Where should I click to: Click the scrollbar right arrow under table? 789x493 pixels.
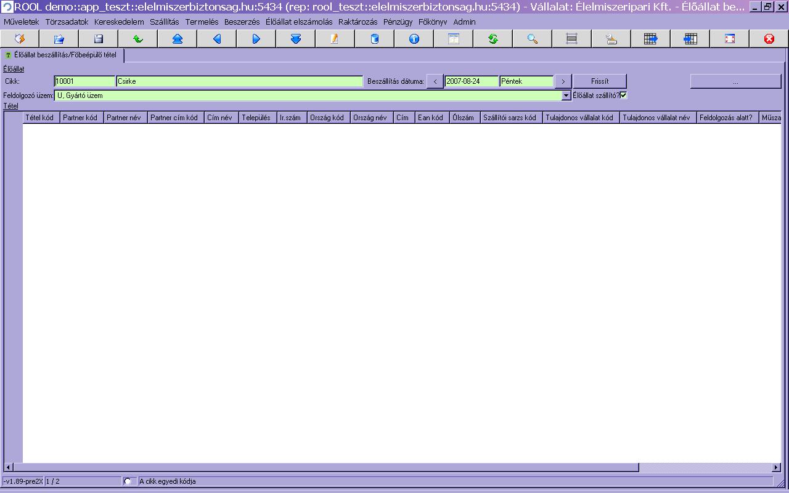pos(776,468)
